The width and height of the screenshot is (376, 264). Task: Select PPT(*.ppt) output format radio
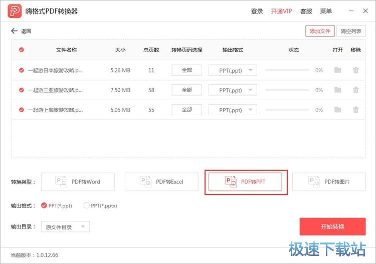point(44,205)
